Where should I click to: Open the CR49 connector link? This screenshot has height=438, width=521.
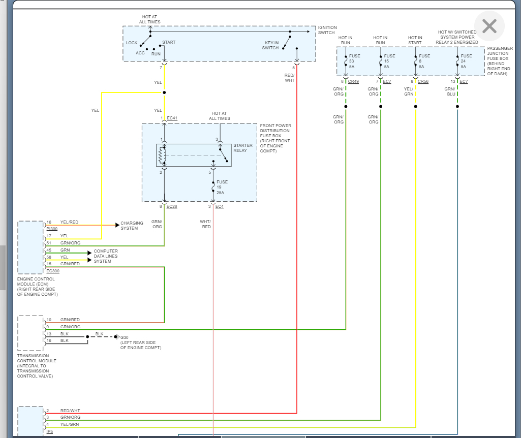pos(353,81)
